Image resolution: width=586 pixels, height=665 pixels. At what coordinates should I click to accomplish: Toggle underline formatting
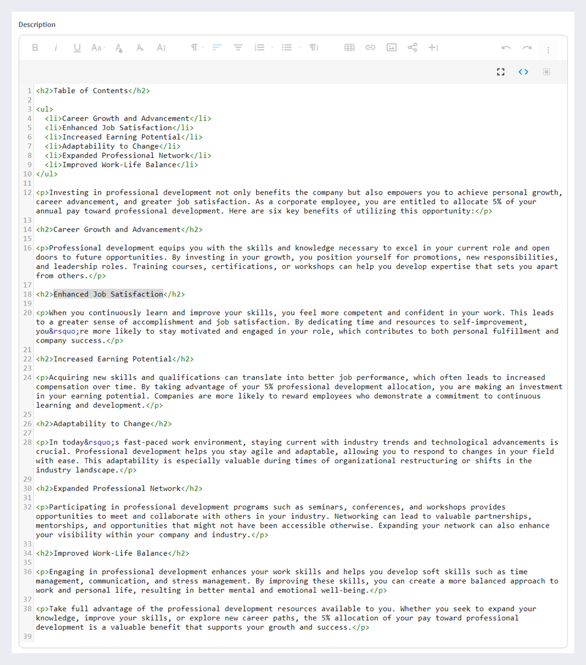(77, 48)
